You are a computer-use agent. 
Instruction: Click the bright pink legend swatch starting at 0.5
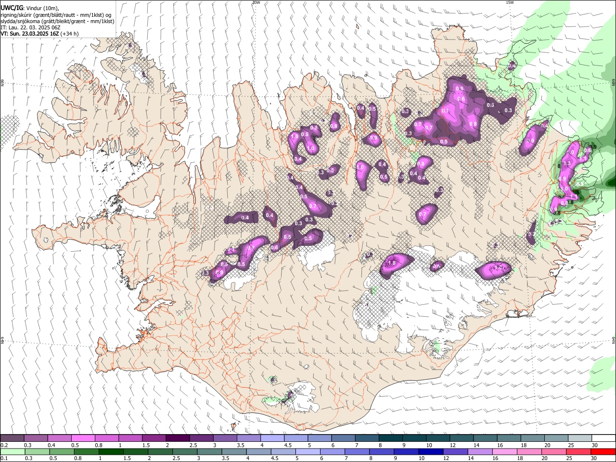click(x=83, y=438)
